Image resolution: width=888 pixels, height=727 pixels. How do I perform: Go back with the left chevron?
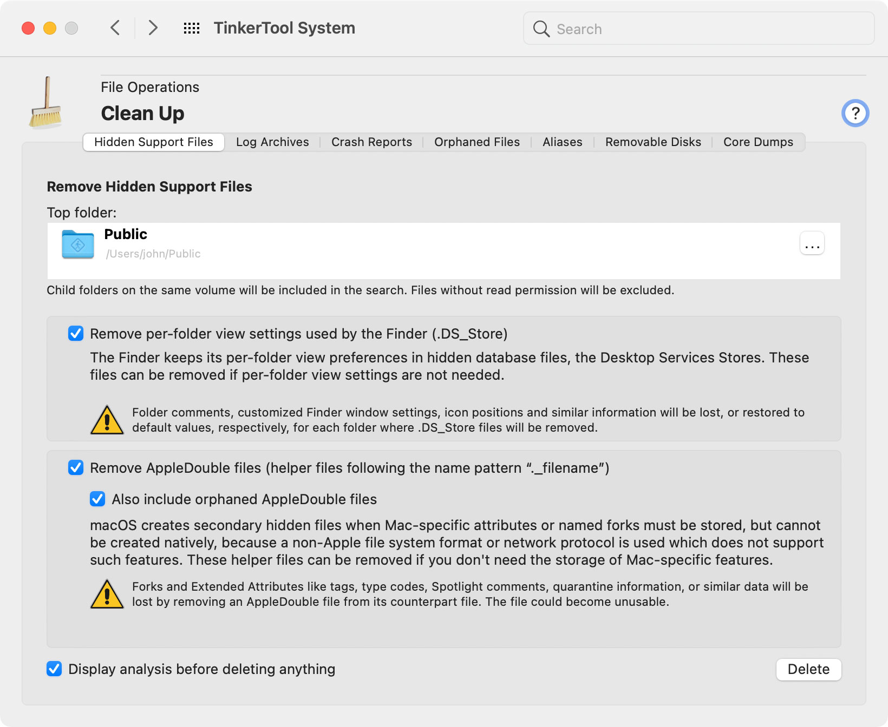point(115,28)
